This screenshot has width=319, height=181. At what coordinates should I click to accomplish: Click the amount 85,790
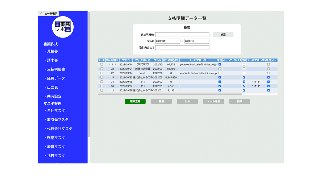pos(171,69)
